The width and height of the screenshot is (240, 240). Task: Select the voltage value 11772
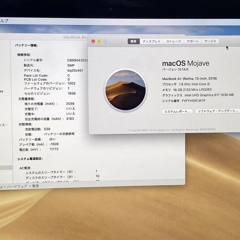[x=54, y=149]
